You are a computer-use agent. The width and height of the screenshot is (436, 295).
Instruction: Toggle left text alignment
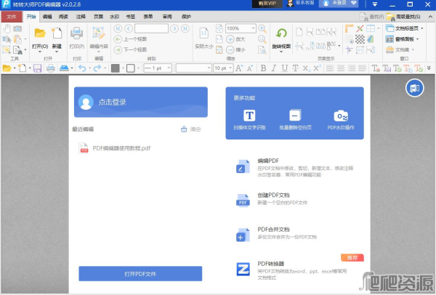330,68
